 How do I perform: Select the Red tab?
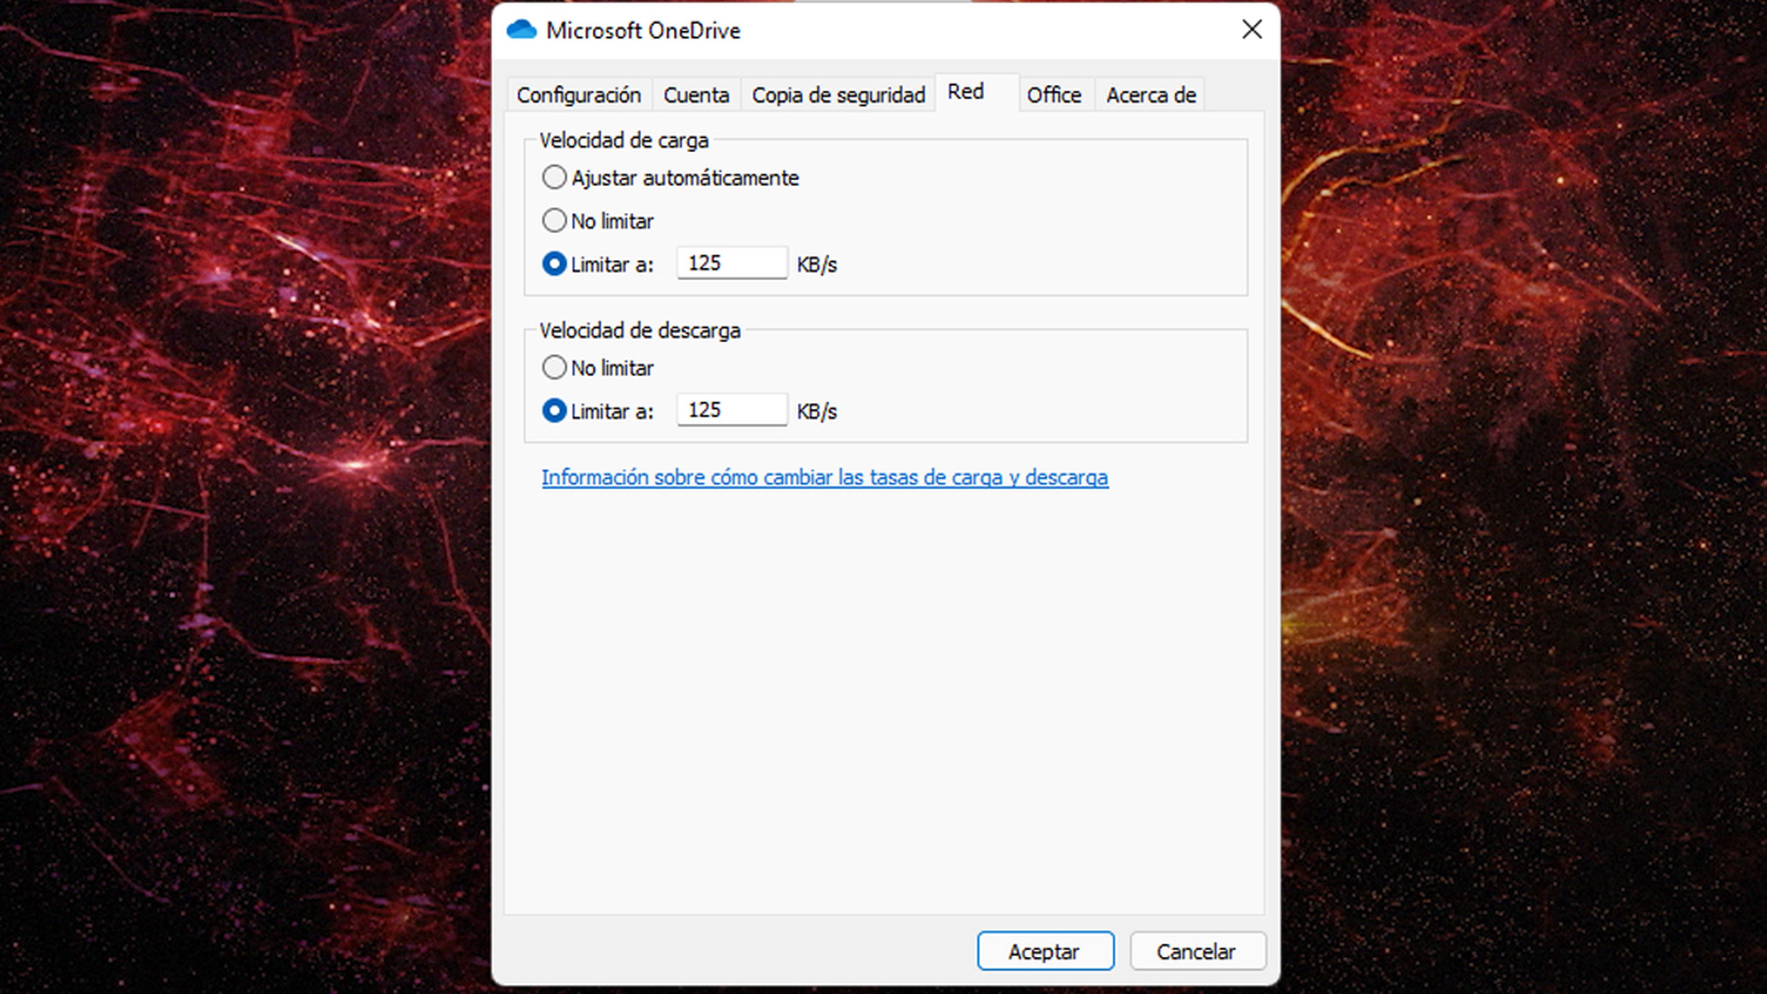pos(977,92)
